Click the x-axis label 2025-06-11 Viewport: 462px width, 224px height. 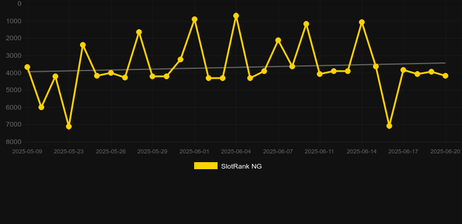(x=320, y=152)
